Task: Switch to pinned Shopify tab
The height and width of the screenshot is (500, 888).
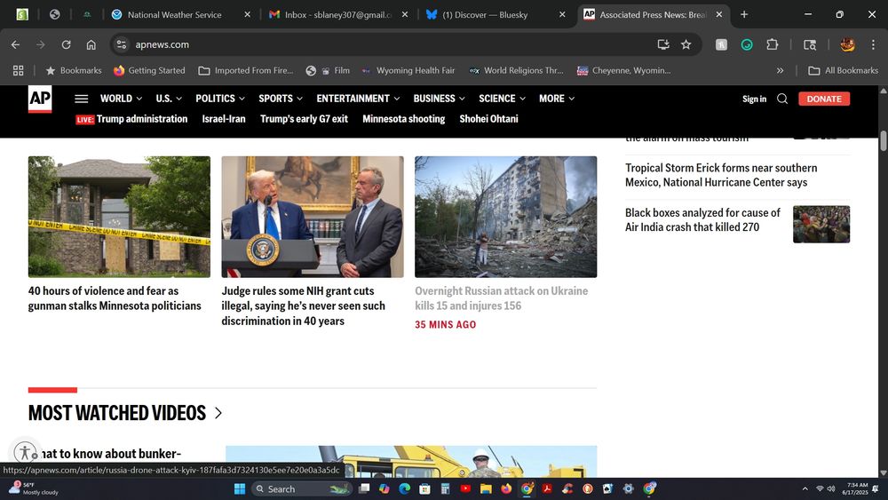Action: tap(22, 15)
